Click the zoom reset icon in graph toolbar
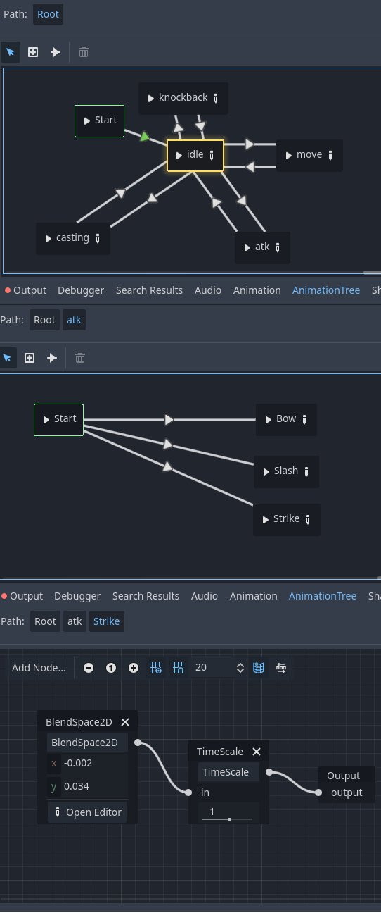 coord(111,668)
